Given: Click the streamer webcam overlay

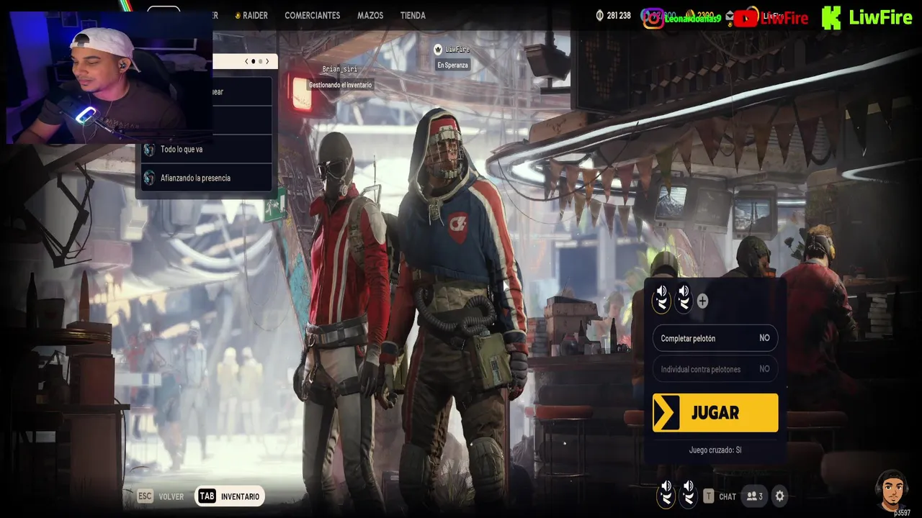Looking at the screenshot, I should (x=109, y=77).
